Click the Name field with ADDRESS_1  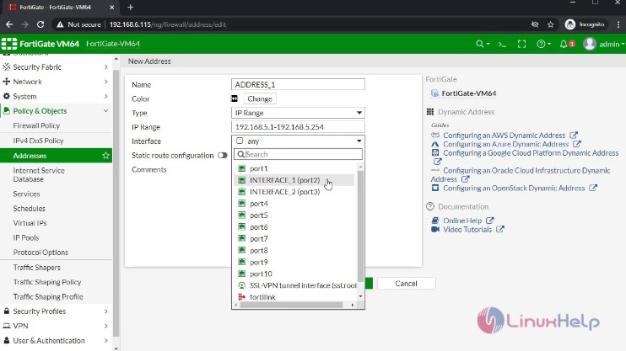(298, 84)
